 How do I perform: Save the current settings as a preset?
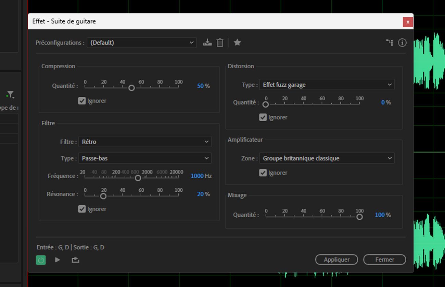(x=207, y=42)
